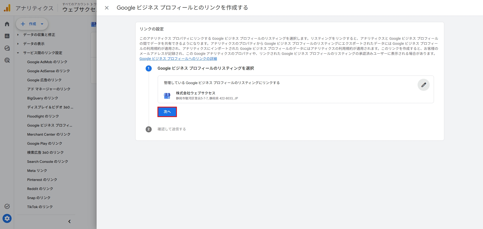Open the Admin gear icon
This screenshot has width=483, height=229.
(7, 218)
